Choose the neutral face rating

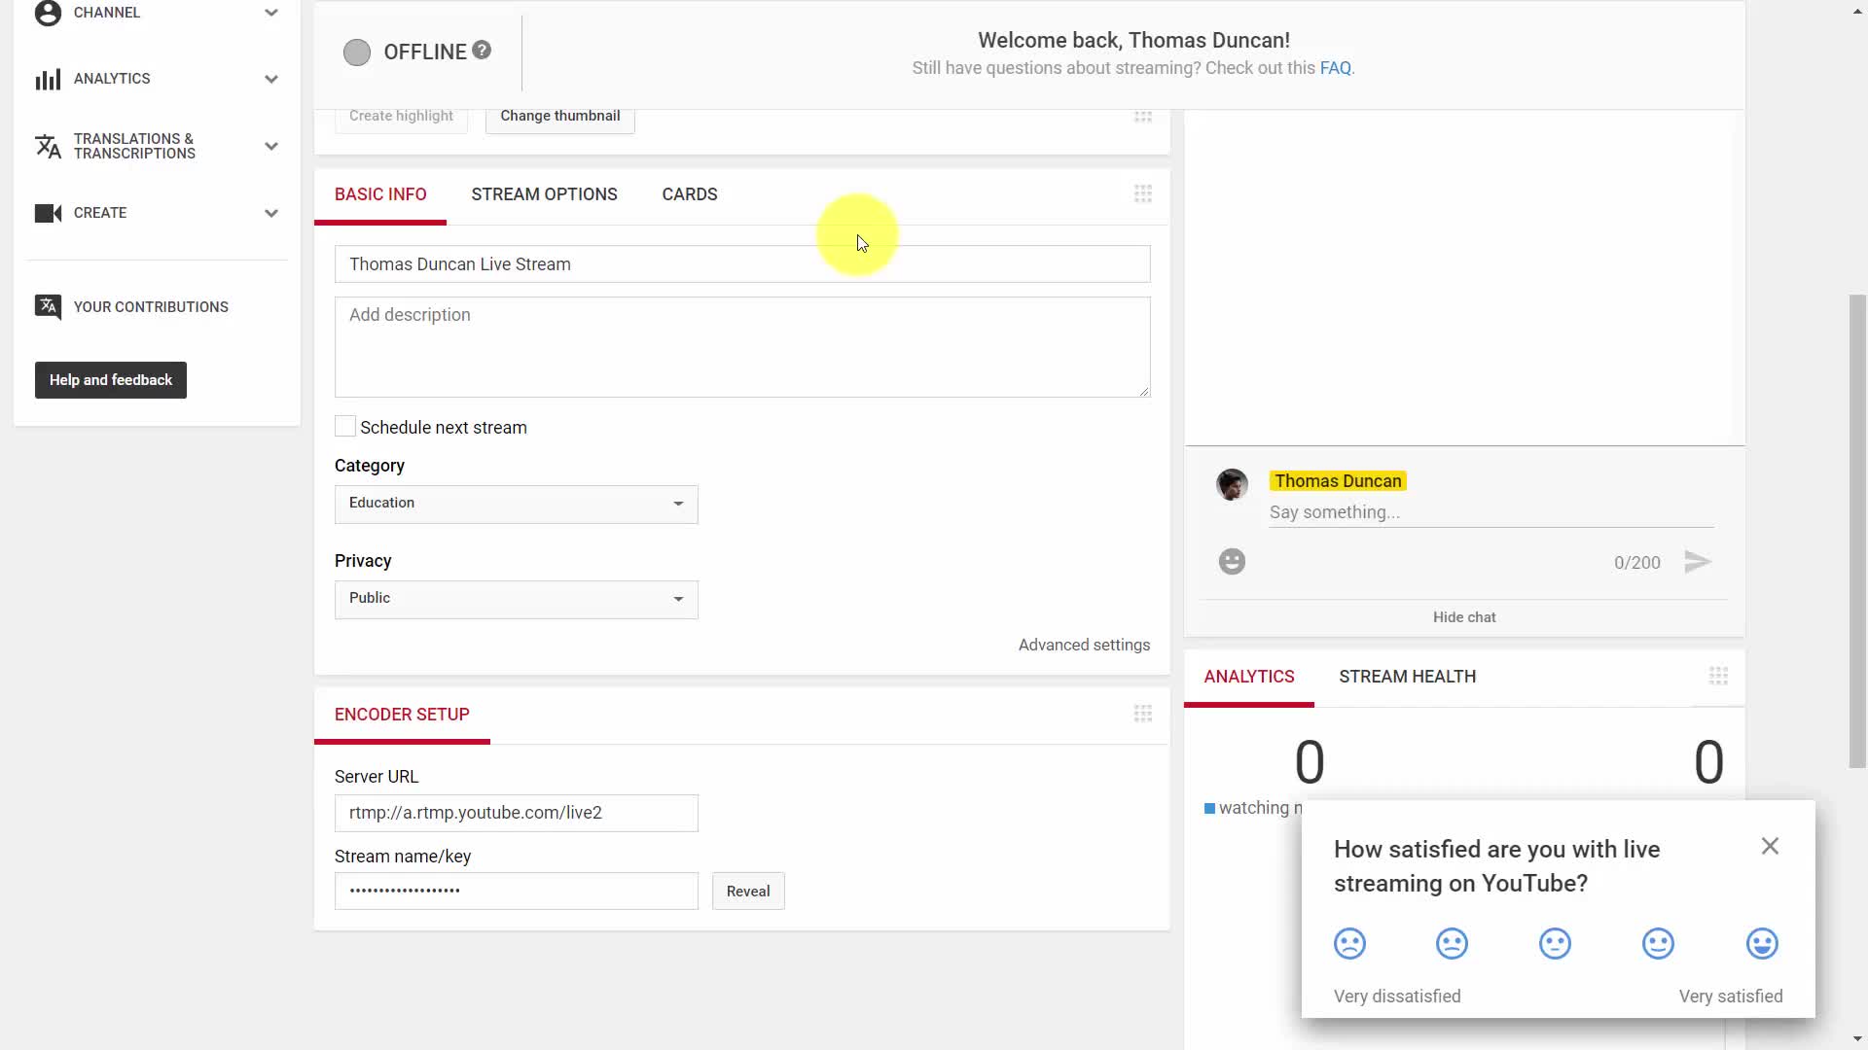click(1555, 944)
